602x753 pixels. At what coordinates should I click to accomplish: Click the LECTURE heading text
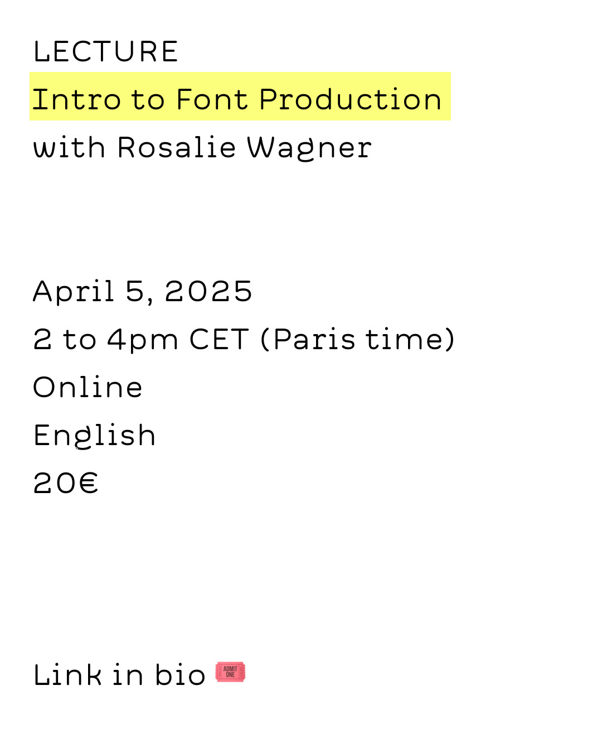[106, 52]
